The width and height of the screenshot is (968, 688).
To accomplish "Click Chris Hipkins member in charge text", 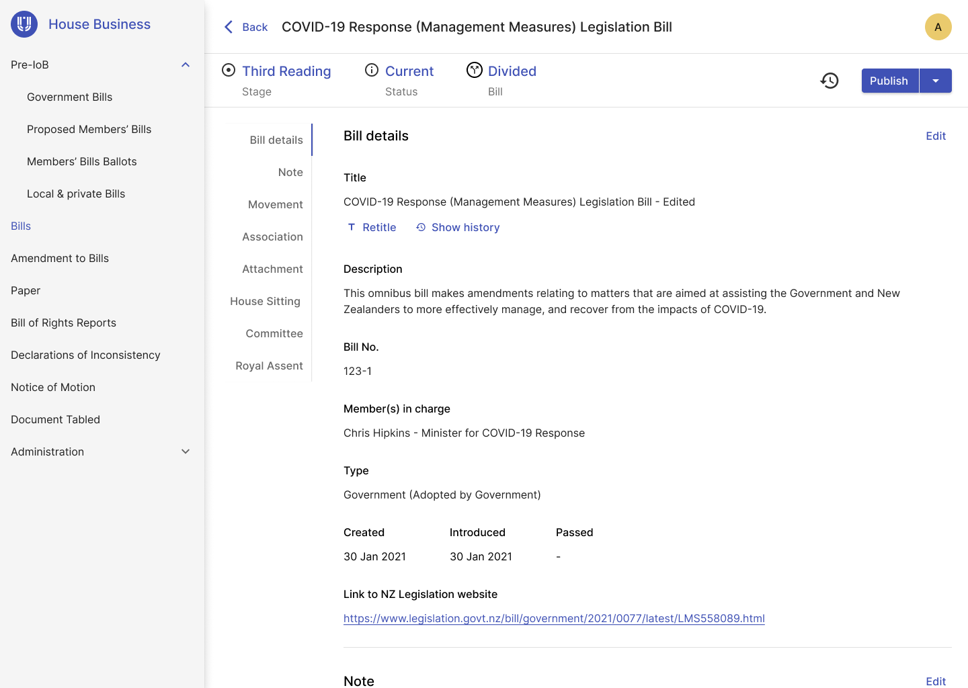I will click(x=464, y=433).
